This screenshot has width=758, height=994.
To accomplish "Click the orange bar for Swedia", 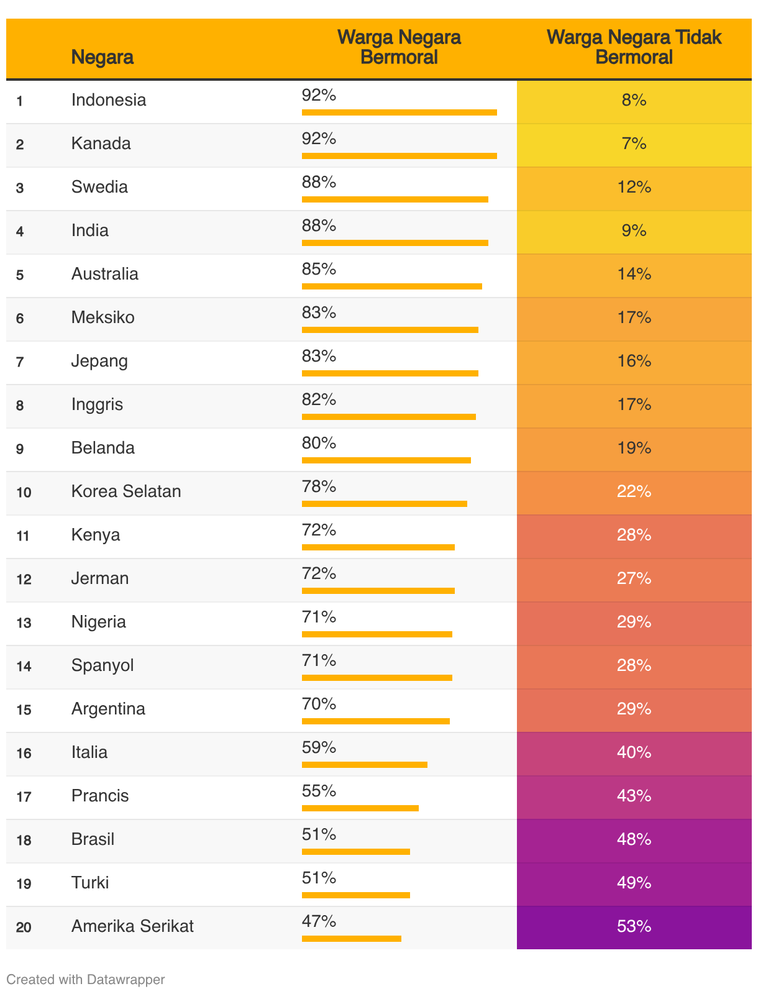I will click(x=395, y=199).
